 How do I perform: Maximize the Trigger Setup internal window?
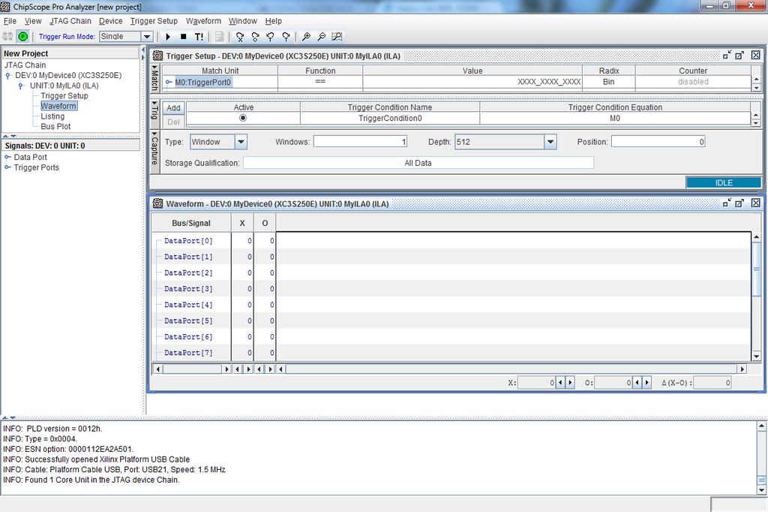click(739, 55)
